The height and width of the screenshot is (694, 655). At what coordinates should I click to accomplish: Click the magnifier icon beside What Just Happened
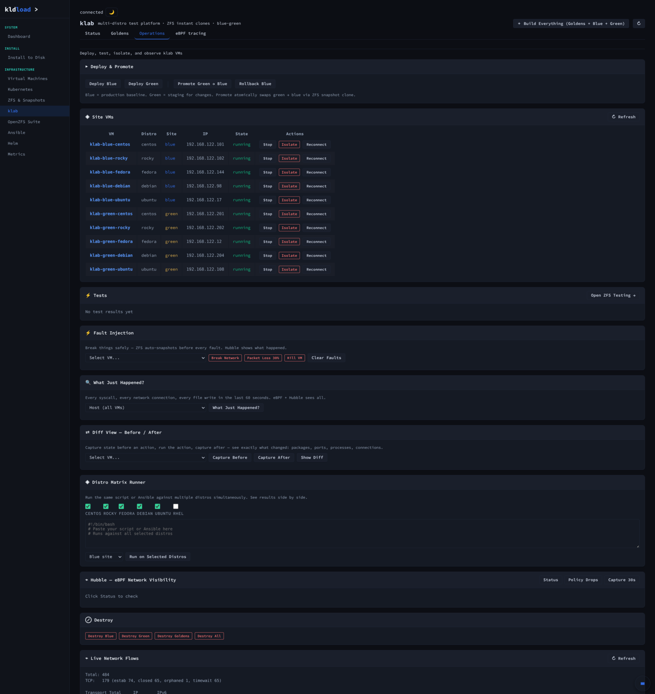point(88,382)
